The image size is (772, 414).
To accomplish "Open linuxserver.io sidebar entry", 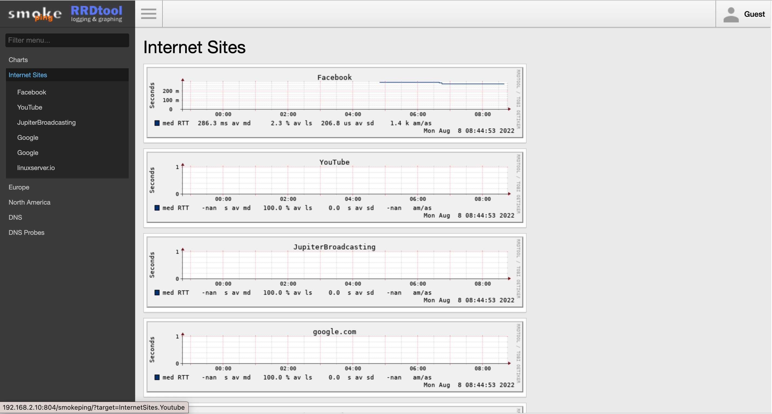I will [x=36, y=168].
